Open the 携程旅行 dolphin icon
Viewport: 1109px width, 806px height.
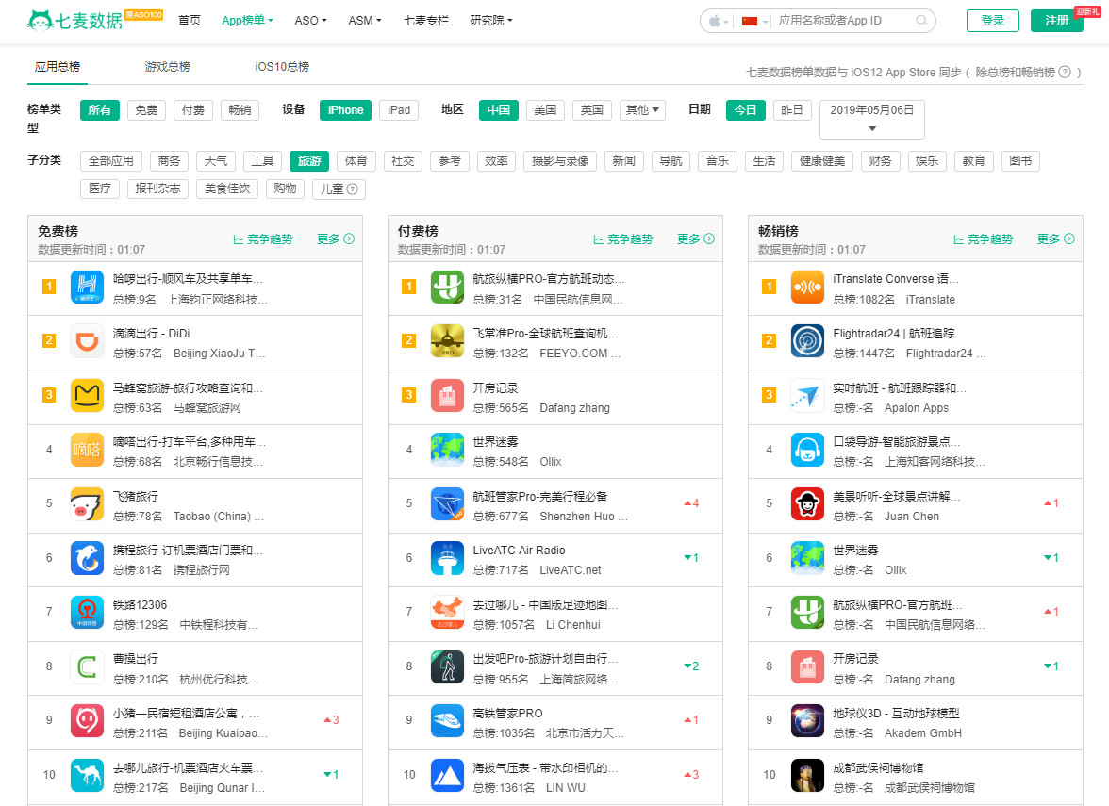coord(87,558)
